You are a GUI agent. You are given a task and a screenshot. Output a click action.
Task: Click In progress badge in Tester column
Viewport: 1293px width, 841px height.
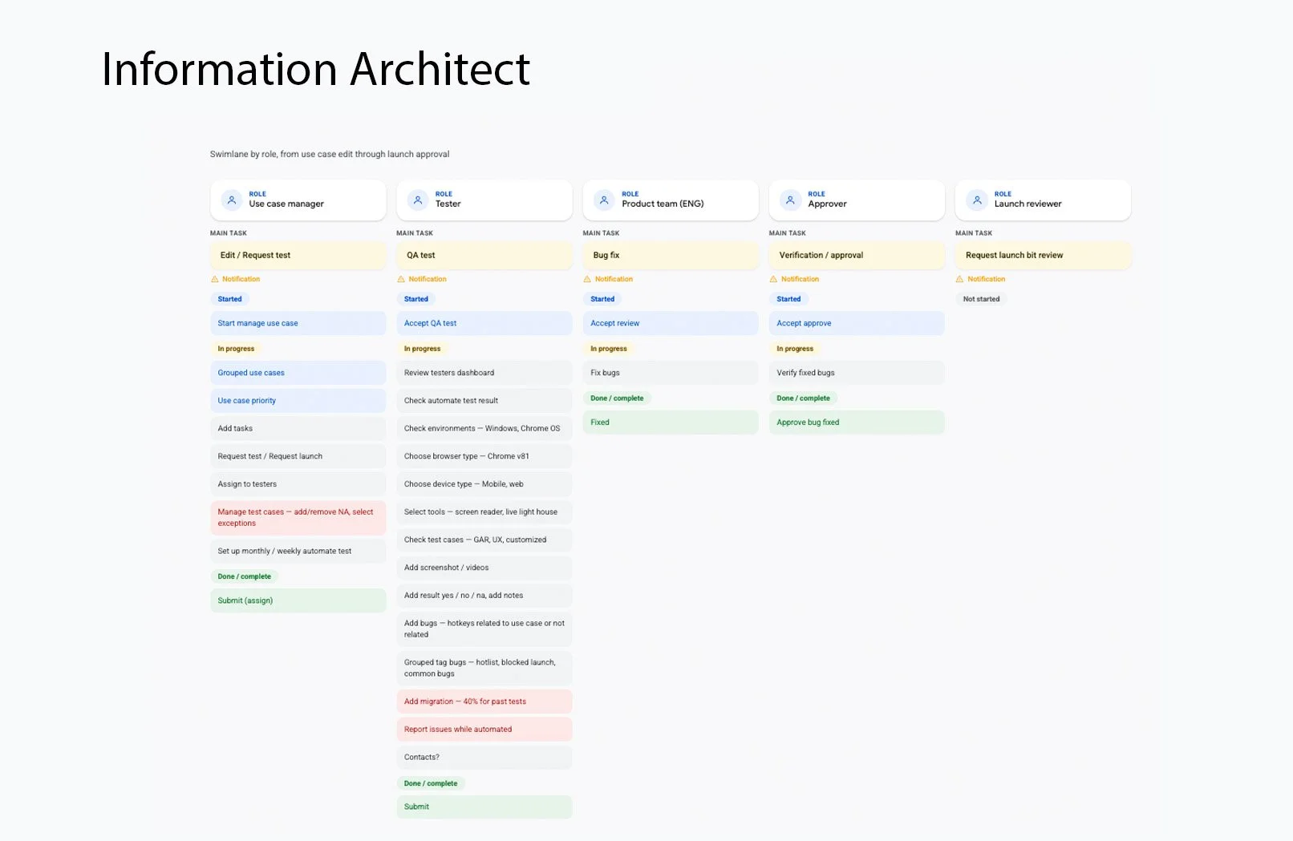tap(423, 349)
